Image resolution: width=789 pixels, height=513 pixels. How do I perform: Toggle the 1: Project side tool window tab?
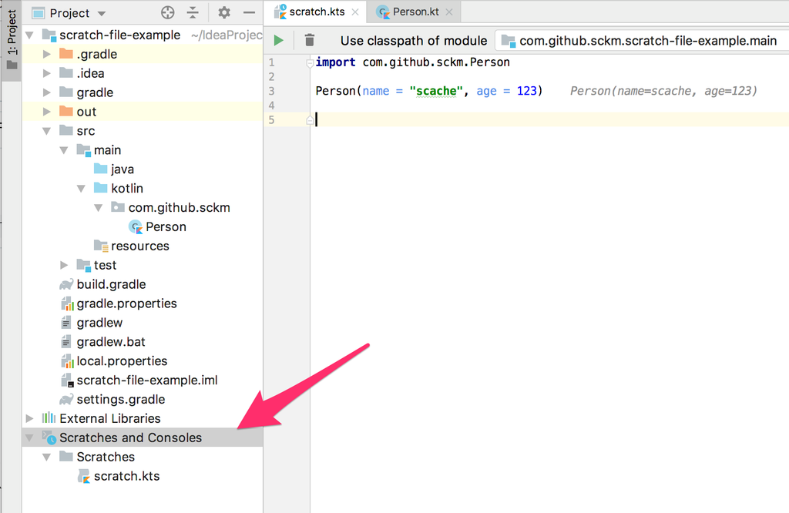[11, 40]
